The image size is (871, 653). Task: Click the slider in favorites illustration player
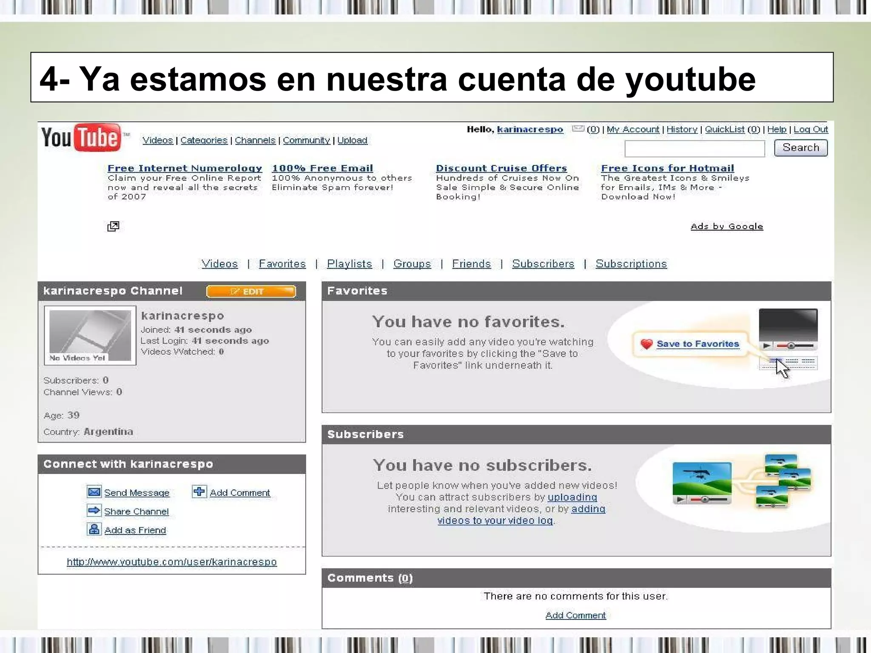791,346
